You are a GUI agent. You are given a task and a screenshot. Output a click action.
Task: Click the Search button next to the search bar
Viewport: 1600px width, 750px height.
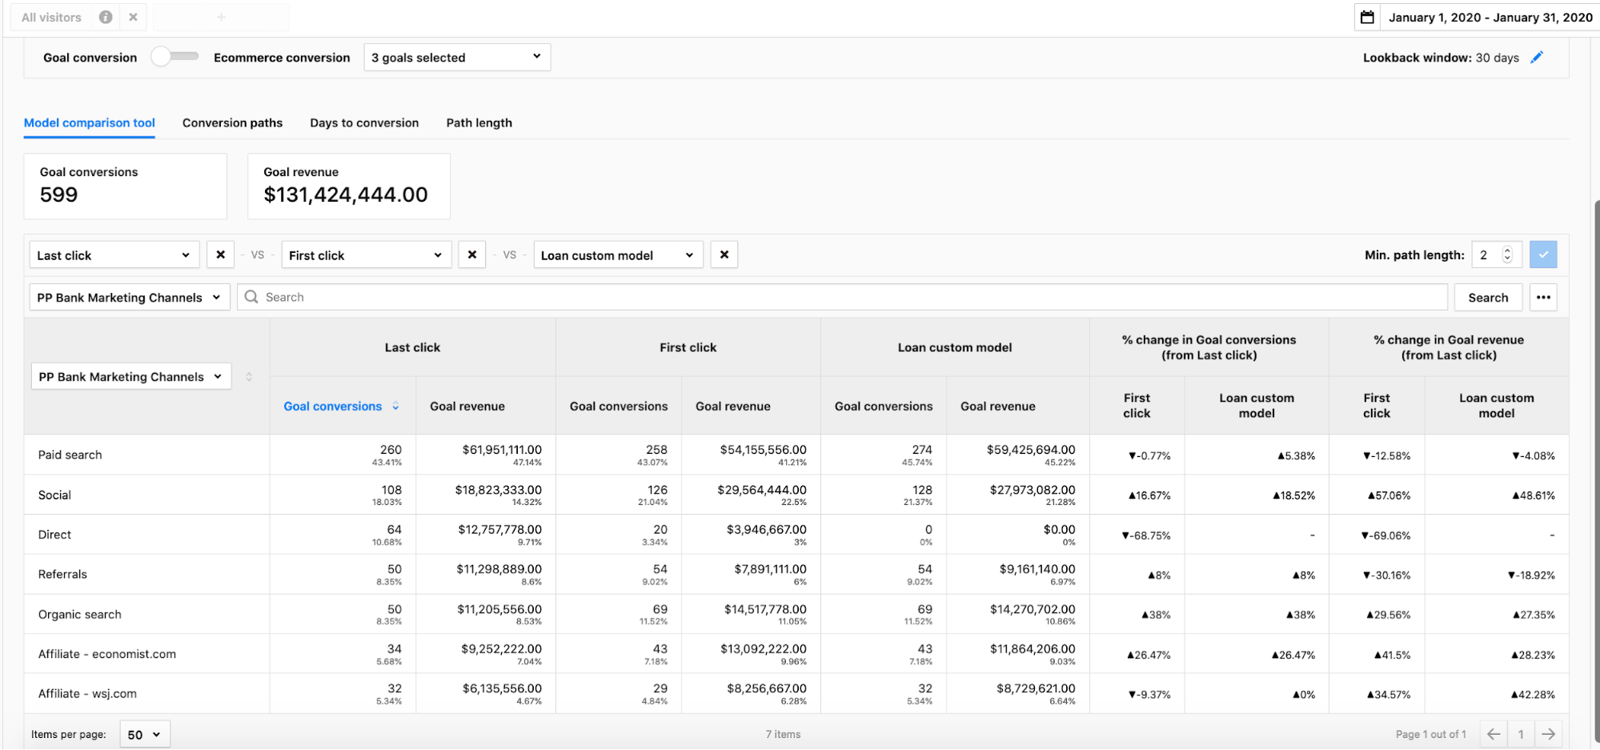(x=1487, y=296)
